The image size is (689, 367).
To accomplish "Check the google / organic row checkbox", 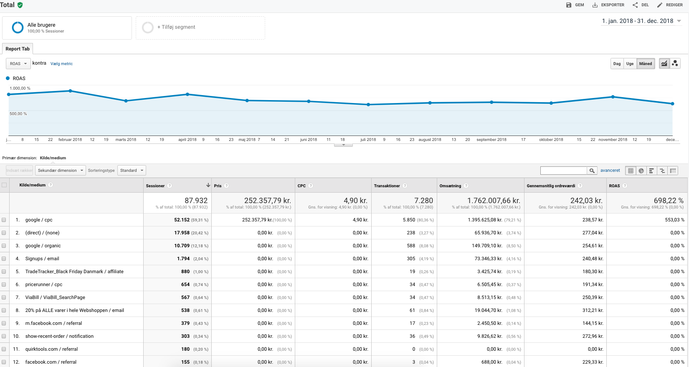I will [x=4, y=246].
